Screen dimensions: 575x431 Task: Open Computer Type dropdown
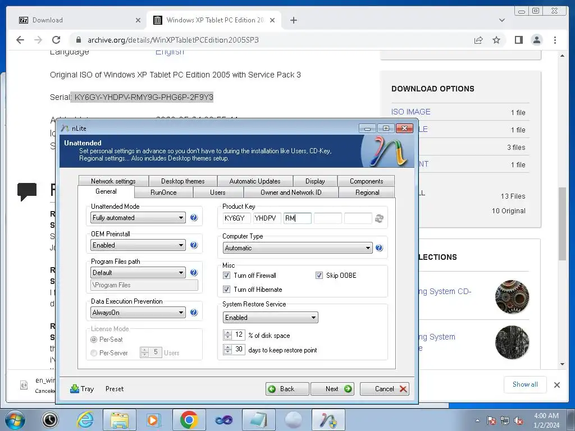click(298, 248)
